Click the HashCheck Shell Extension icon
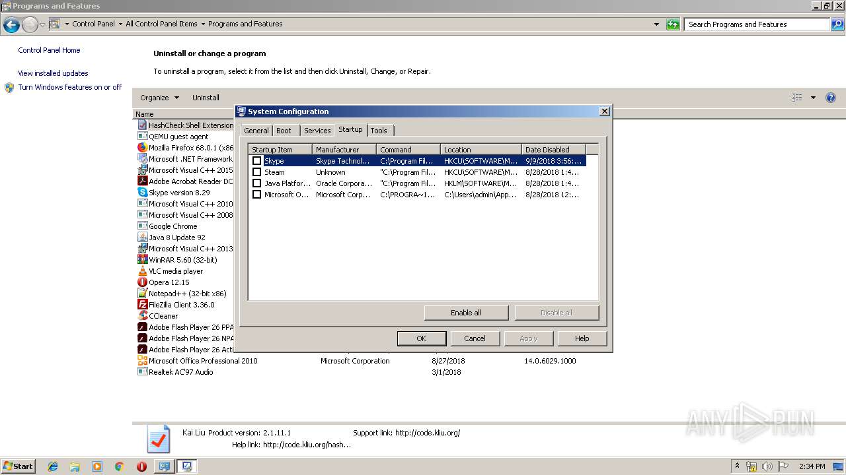846x475 pixels. pos(142,125)
